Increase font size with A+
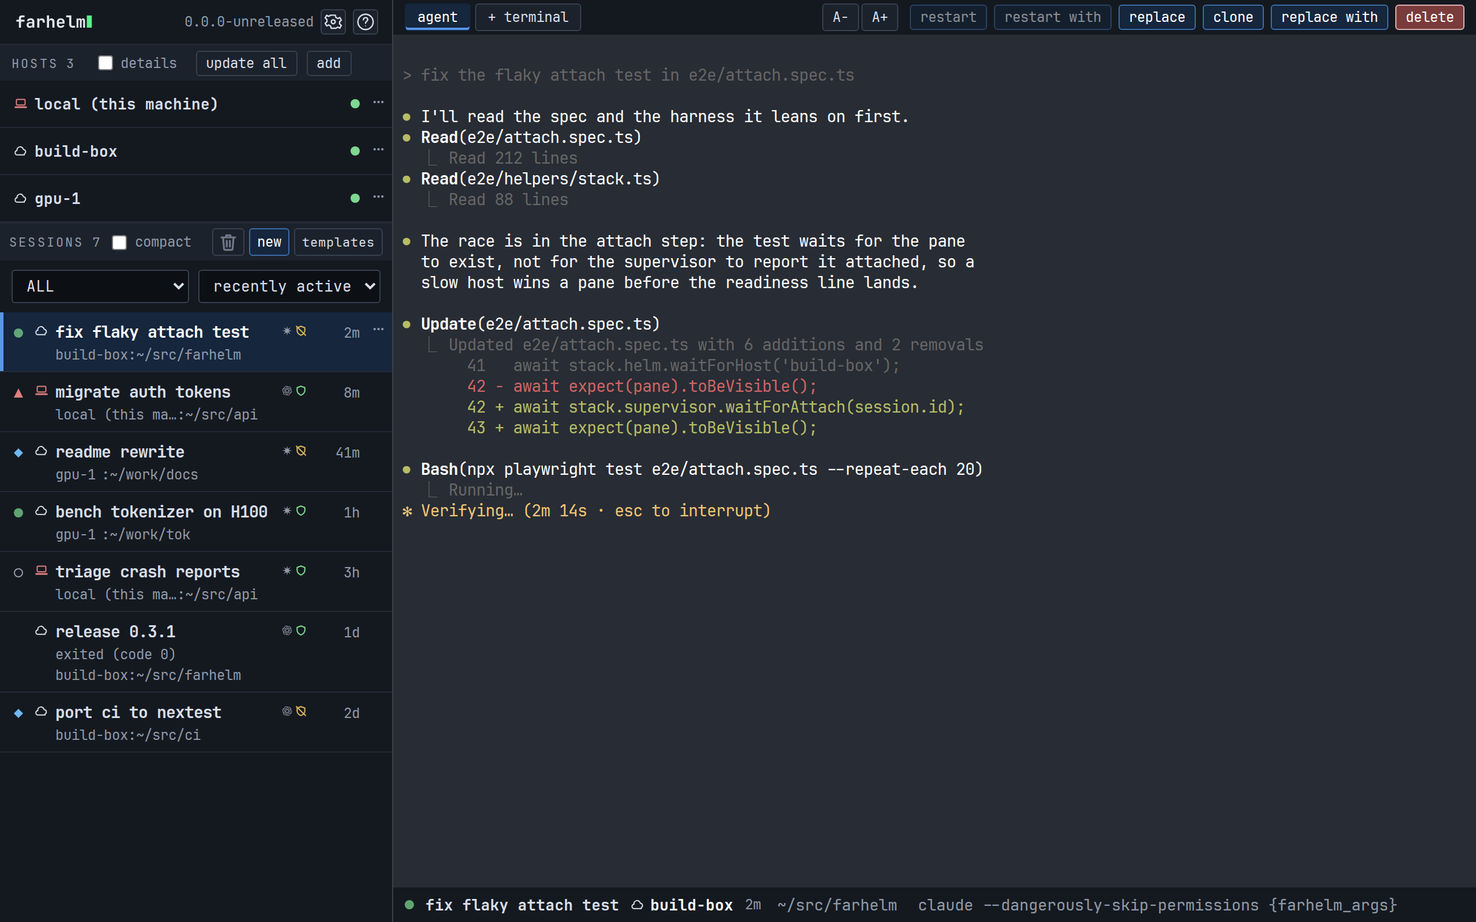The width and height of the screenshot is (1476, 922). 879,17
